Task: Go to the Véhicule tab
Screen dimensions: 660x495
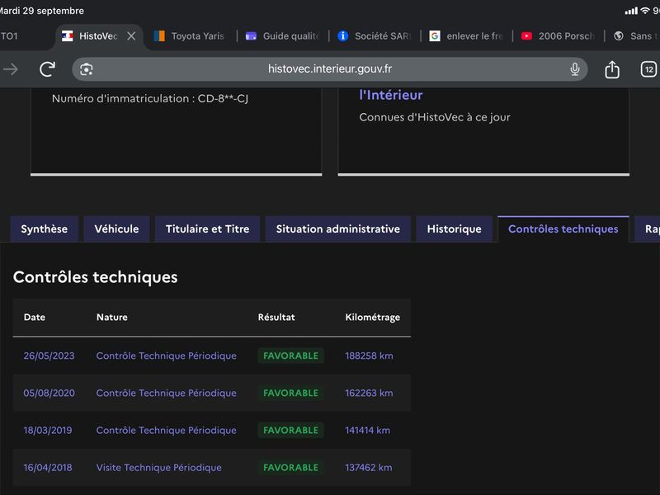Action: coord(116,229)
